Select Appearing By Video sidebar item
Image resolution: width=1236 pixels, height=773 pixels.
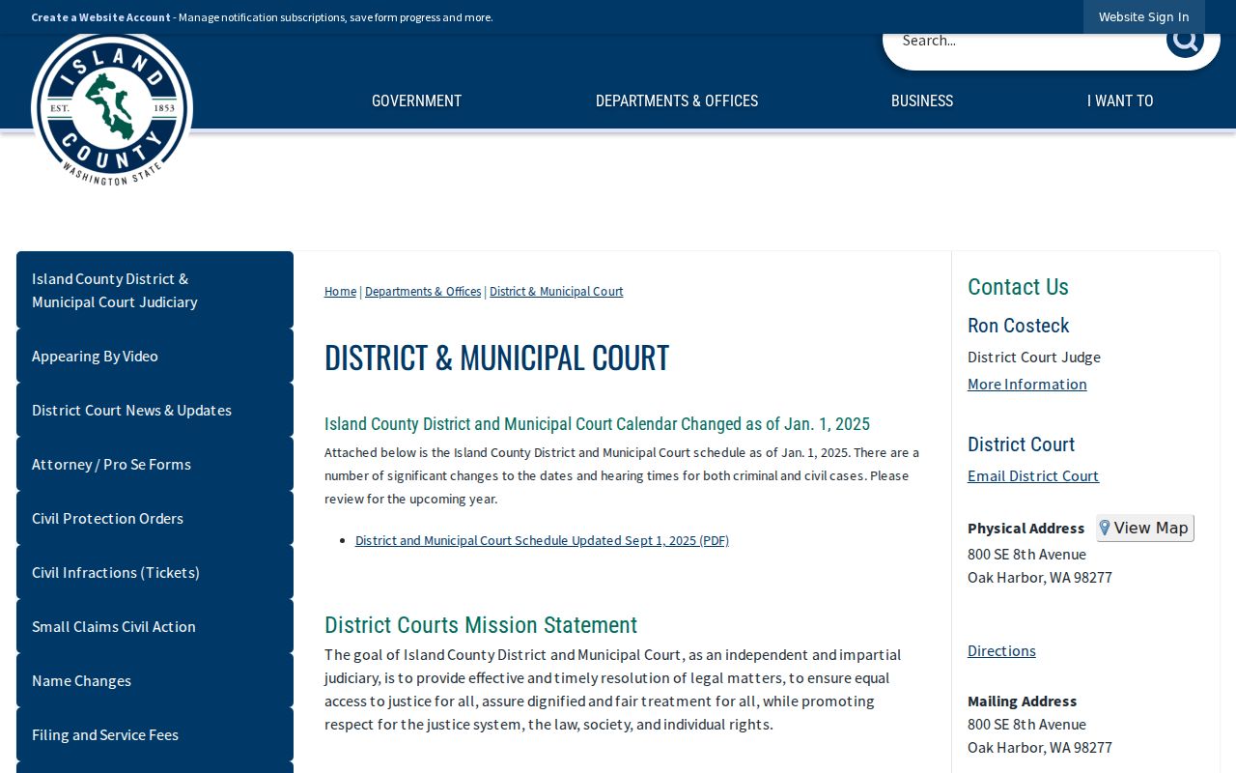[154, 356]
